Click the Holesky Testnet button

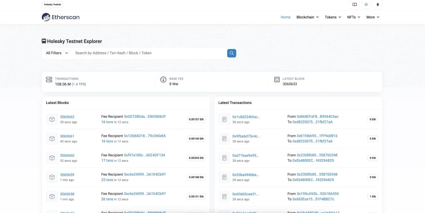pos(53,5)
